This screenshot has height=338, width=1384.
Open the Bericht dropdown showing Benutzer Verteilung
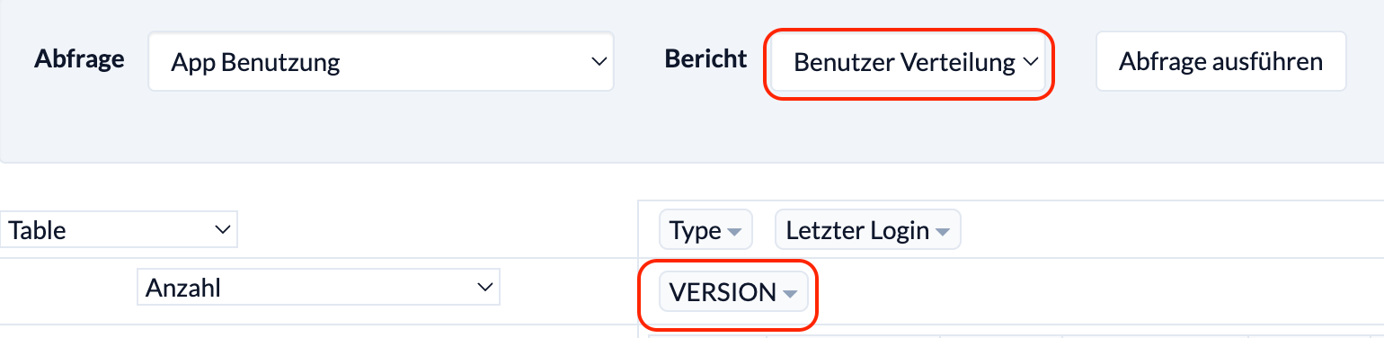point(909,62)
